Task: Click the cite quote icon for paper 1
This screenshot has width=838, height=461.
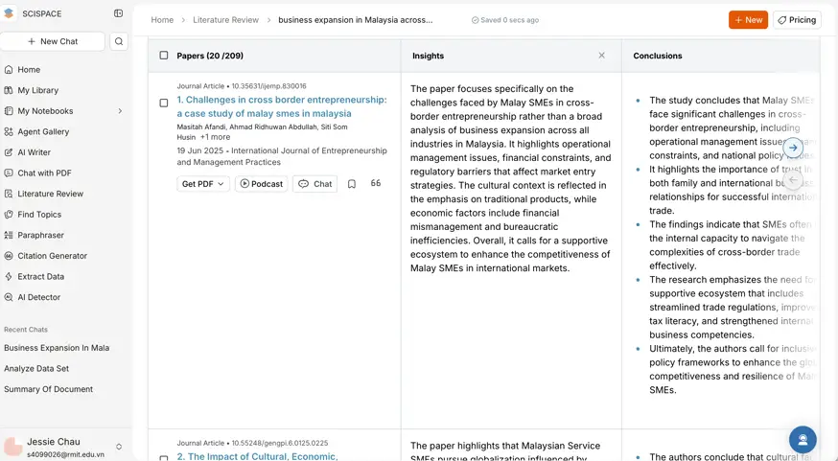Action: (376, 183)
